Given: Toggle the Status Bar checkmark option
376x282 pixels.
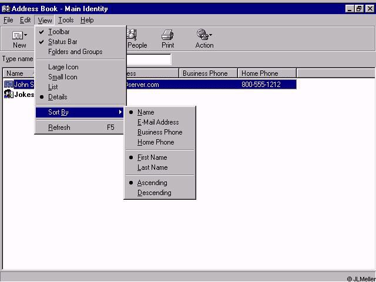Looking at the screenshot, I should coord(62,42).
